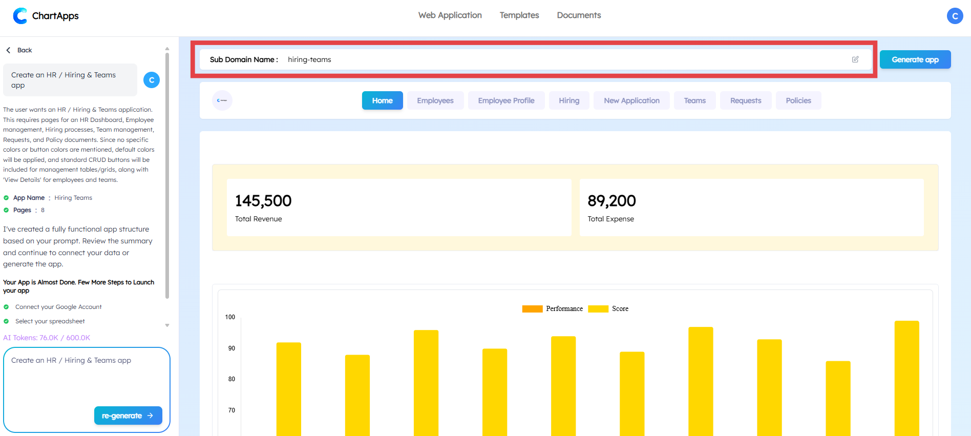Switch to the Teams tab
This screenshot has width=971, height=436.
point(695,100)
